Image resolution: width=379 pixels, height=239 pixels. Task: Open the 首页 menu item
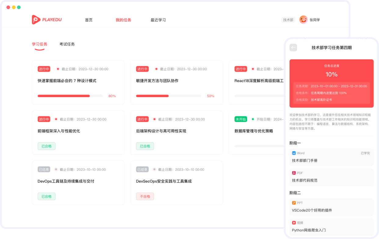coord(89,20)
